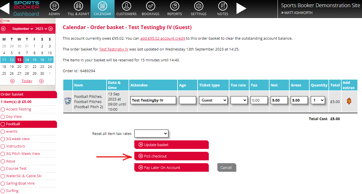The image size is (362, 194).
Task: Select the 13th in the mini calendar
Action: click(x=19, y=60)
